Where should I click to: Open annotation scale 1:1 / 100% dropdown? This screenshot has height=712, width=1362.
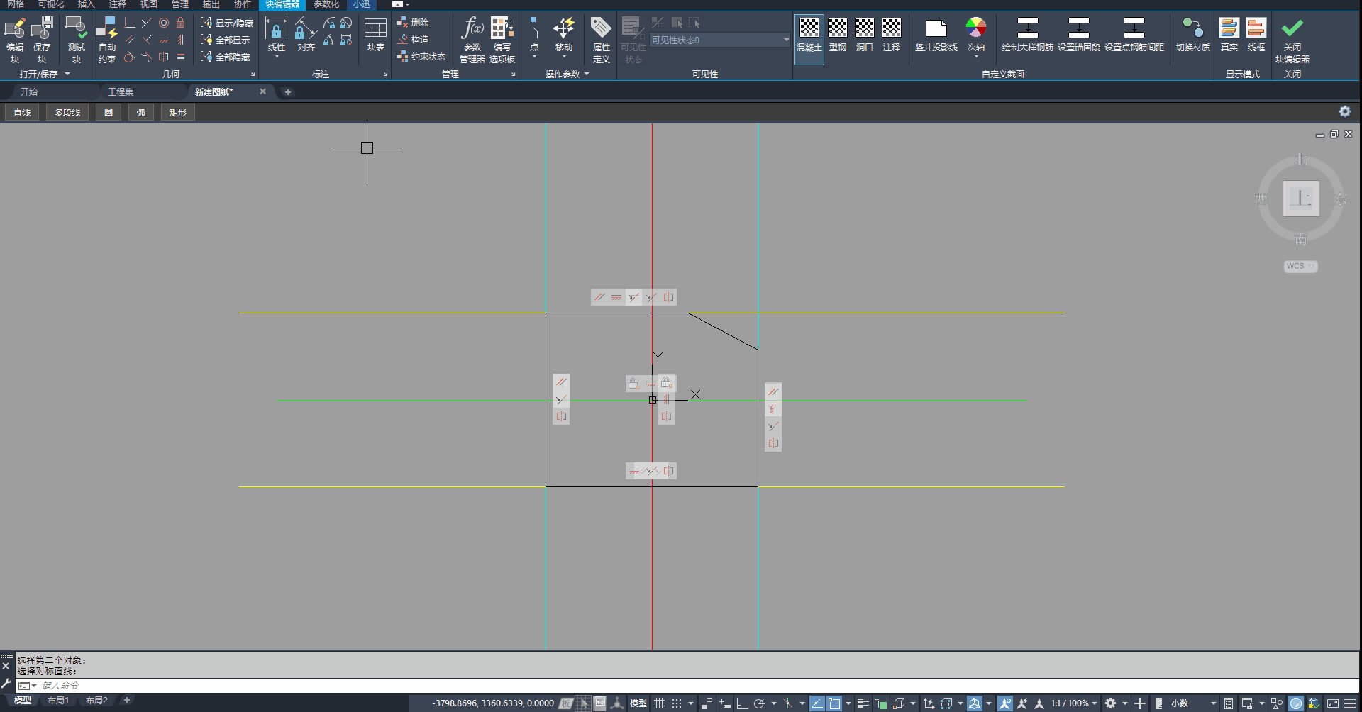tap(1074, 703)
